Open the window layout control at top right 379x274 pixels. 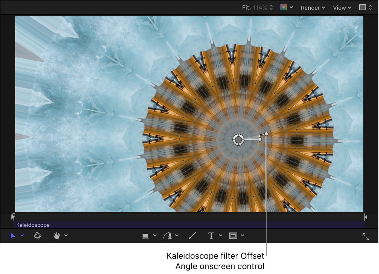pos(365,7)
